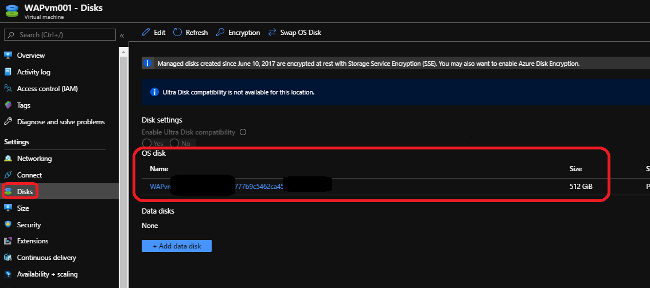The width and height of the screenshot is (650, 288).
Task: Click the Edit pencil icon
Action: click(146, 32)
